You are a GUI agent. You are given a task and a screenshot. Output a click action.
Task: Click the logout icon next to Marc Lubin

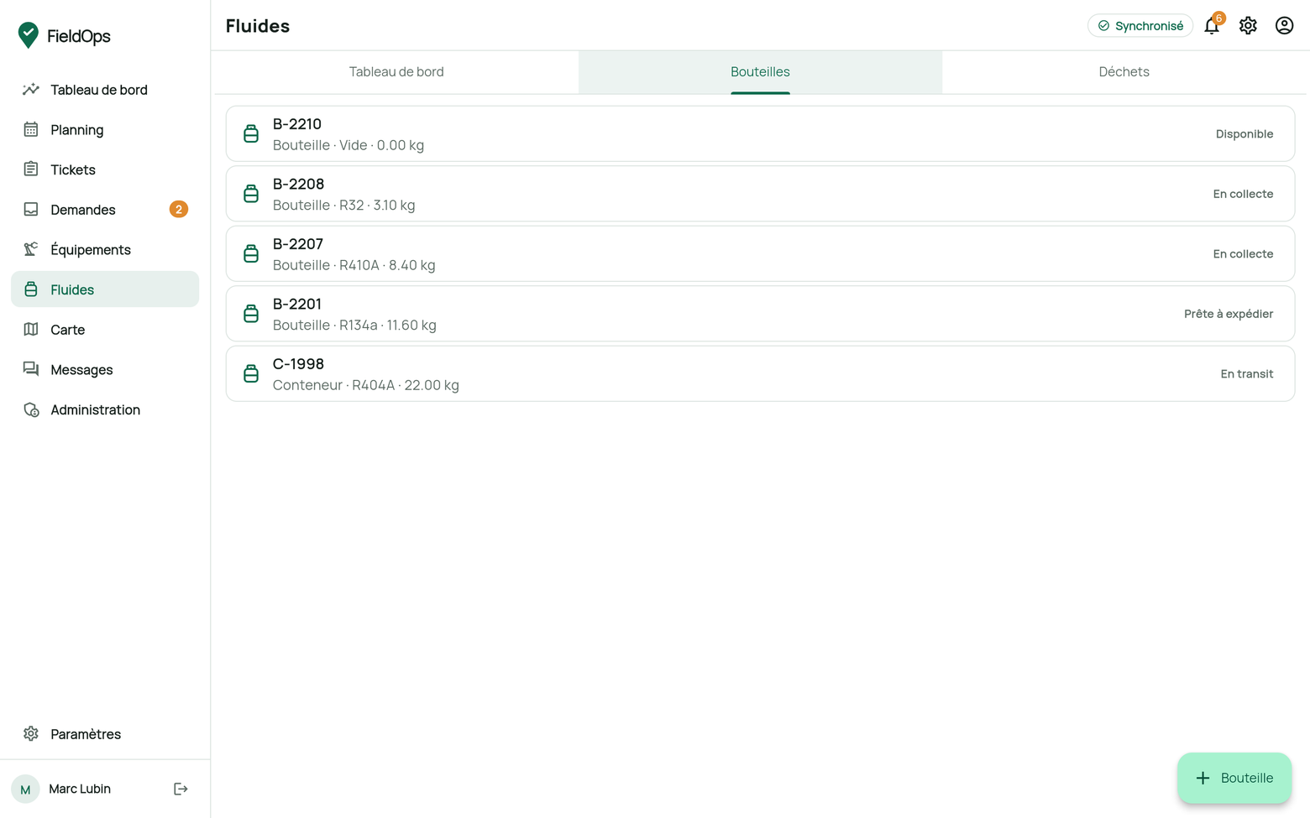[181, 789]
